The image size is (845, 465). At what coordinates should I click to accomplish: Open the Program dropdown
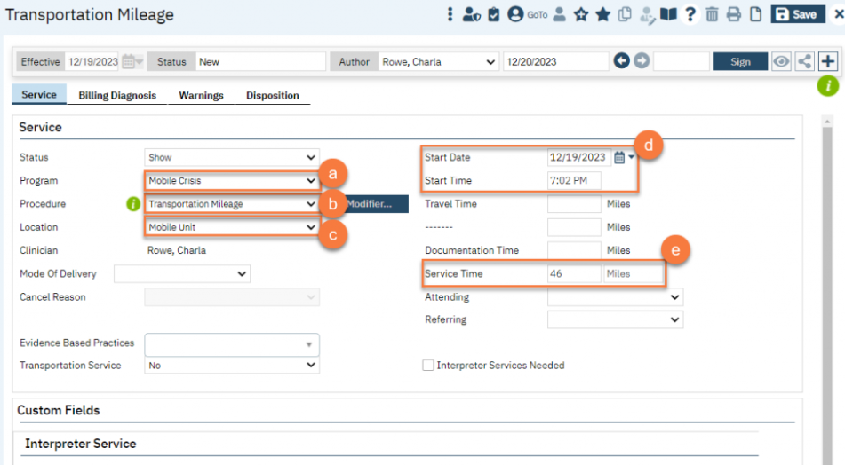[x=231, y=181]
